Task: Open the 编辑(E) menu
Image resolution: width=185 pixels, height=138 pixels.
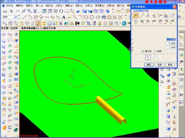Action: [19, 6]
